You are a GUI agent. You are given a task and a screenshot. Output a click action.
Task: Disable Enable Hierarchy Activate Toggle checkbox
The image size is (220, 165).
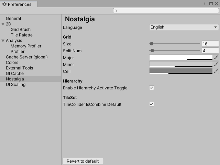point(152,88)
